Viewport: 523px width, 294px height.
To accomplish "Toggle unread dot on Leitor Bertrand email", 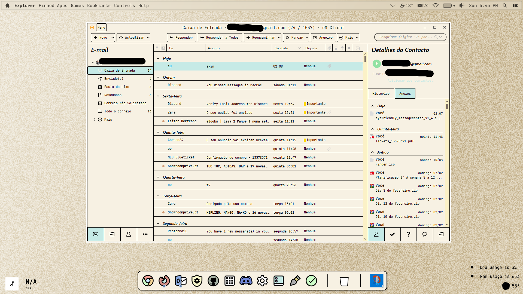I will tap(163, 121).
